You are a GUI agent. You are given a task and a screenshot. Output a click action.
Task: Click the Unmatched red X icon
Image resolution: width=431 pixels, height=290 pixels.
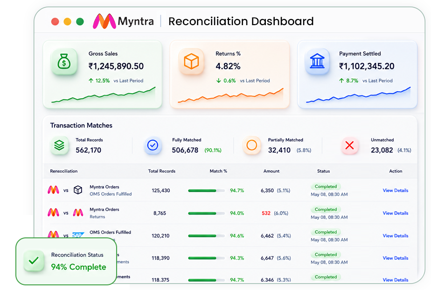click(x=349, y=145)
